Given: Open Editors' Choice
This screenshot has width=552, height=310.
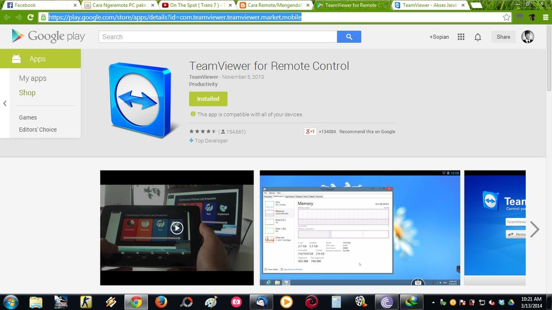Looking at the screenshot, I should pyautogui.click(x=38, y=130).
